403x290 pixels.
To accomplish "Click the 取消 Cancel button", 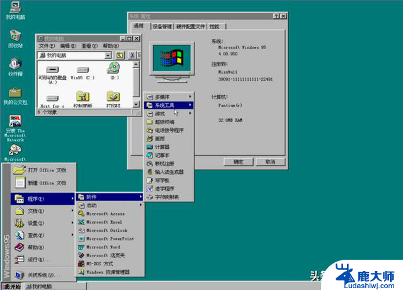I will pyautogui.click(x=270, y=162).
